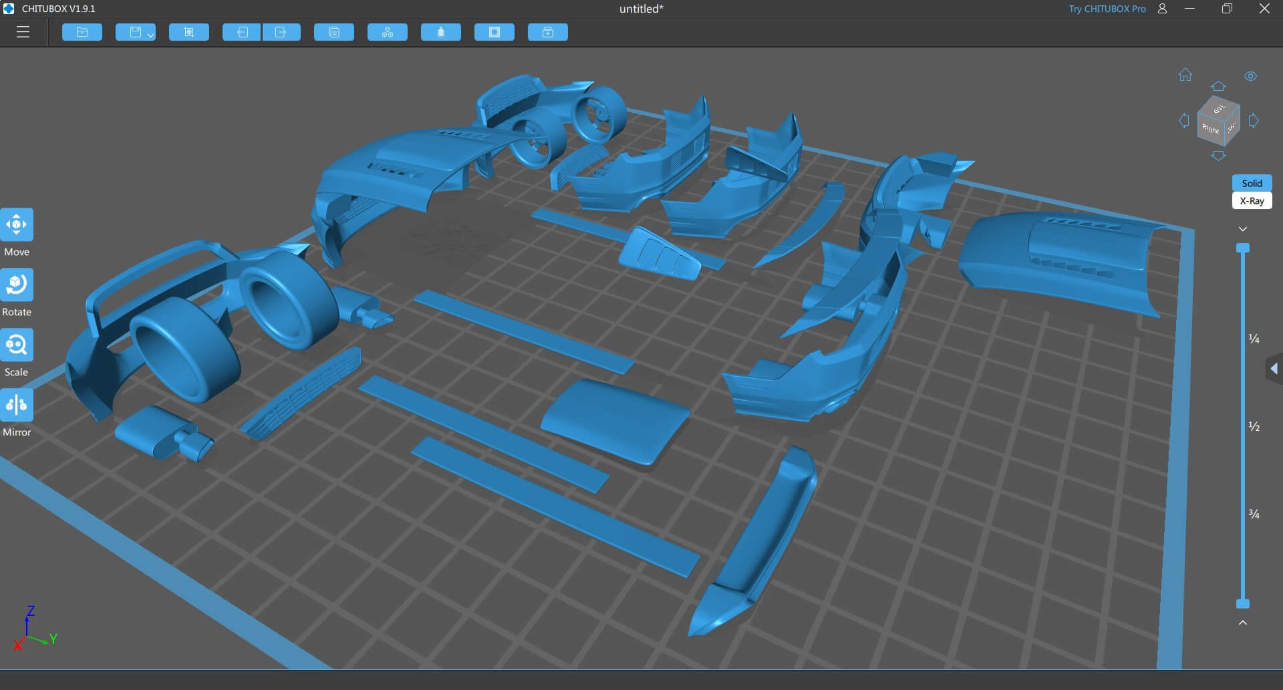The image size is (1283, 690).
Task: Click the Hollow model icon
Action: 441,32
